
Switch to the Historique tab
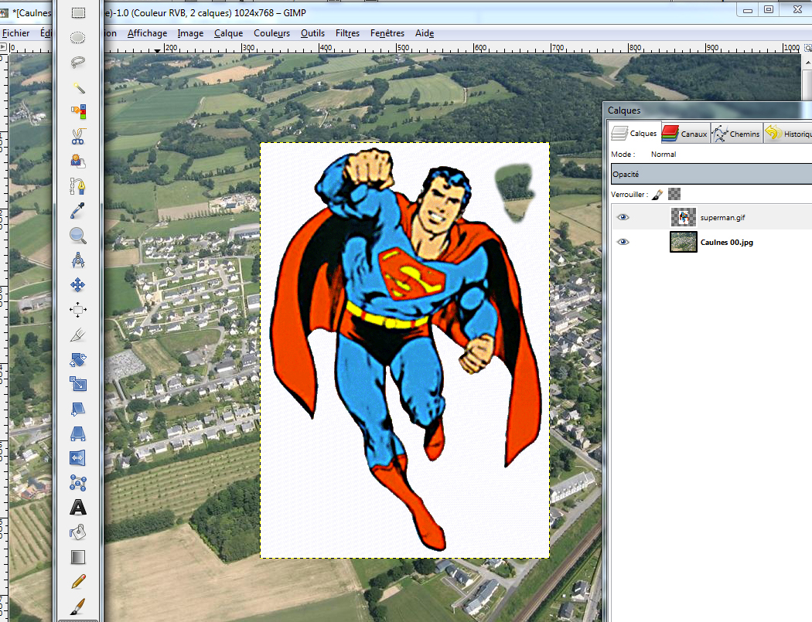788,134
